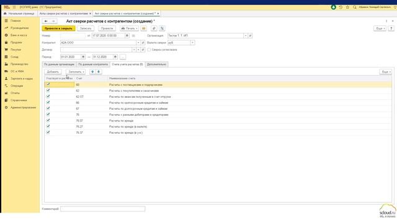The height and width of the screenshot is (223, 397).
Task: Click the back navigation arrow
Action: point(46,21)
